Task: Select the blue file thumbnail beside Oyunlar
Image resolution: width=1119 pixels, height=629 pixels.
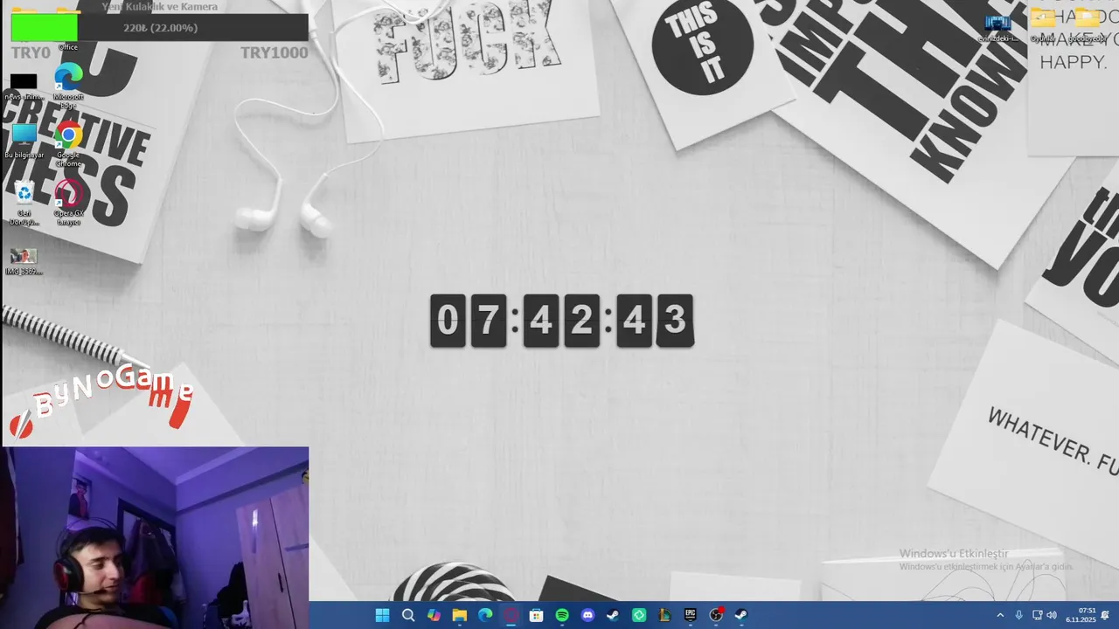Action: pyautogui.click(x=997, y=28)
